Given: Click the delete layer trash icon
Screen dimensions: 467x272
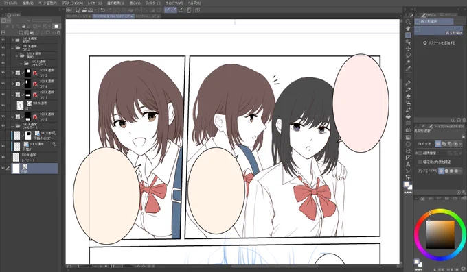Looking at the screenshot, I should [58, 33].
